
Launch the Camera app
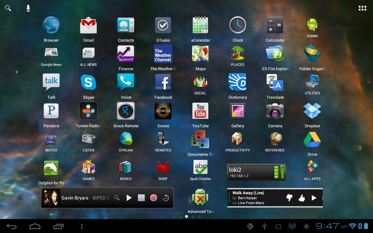[275, 111]
